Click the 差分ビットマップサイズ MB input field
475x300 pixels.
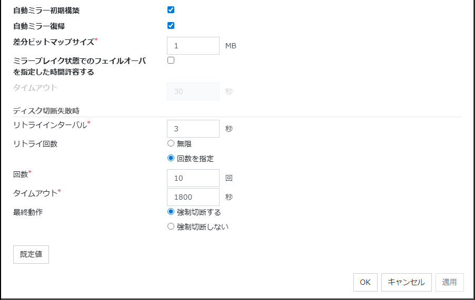pos(193,46)
